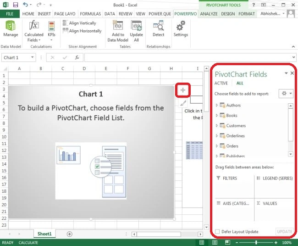This screenshot has height=246, width=298.
Task: Switch to Normal view in status bar
Action: click(202, 242)
